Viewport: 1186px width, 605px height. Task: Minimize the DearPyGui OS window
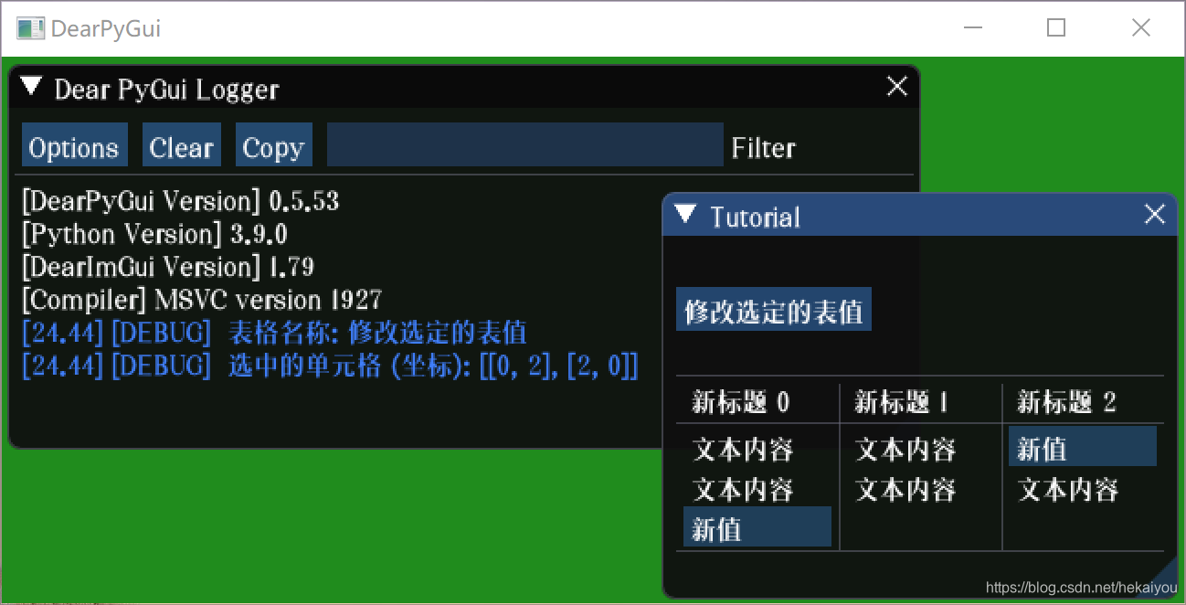tap(973, 28)
